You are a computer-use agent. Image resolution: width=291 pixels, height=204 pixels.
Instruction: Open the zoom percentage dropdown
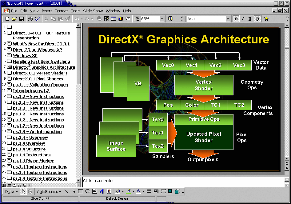(x=162, y=19)
